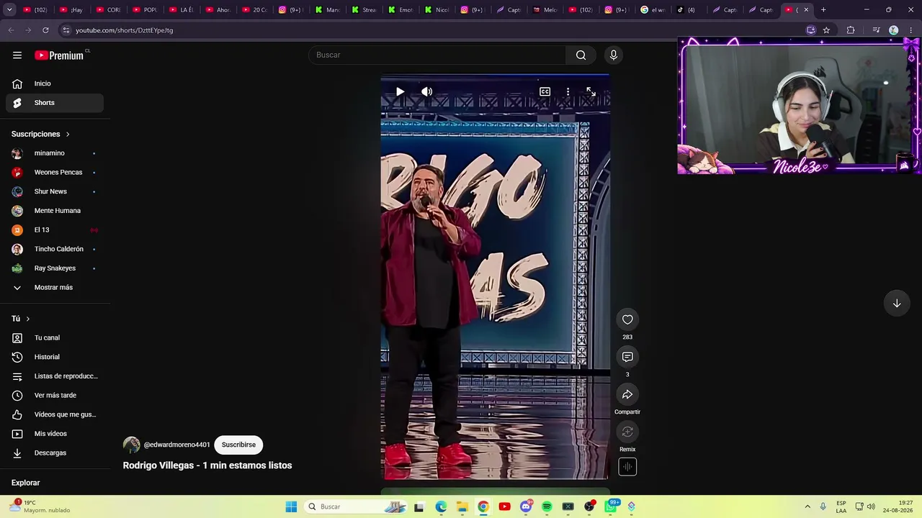Toggle closed captions on the Short
Viewport: 922px width, 518px height.
pos(545,92)
